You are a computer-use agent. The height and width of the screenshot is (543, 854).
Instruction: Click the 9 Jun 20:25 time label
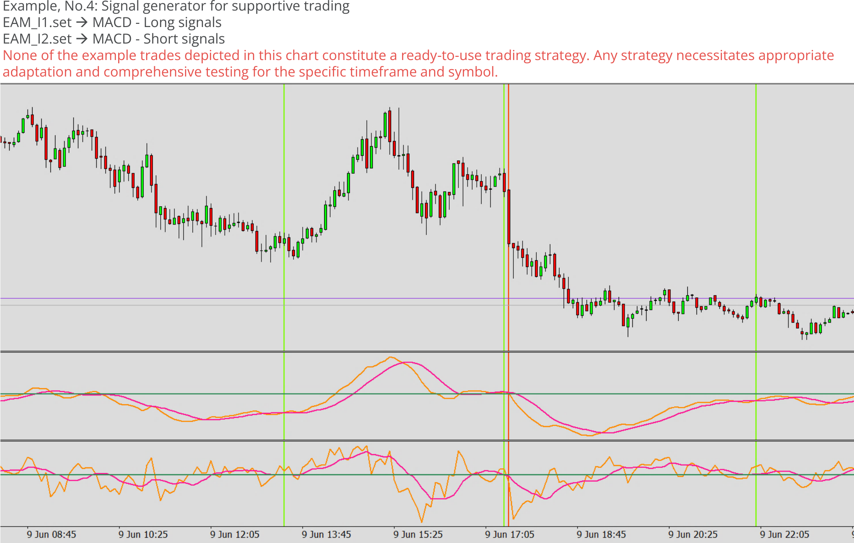point(692,534)
